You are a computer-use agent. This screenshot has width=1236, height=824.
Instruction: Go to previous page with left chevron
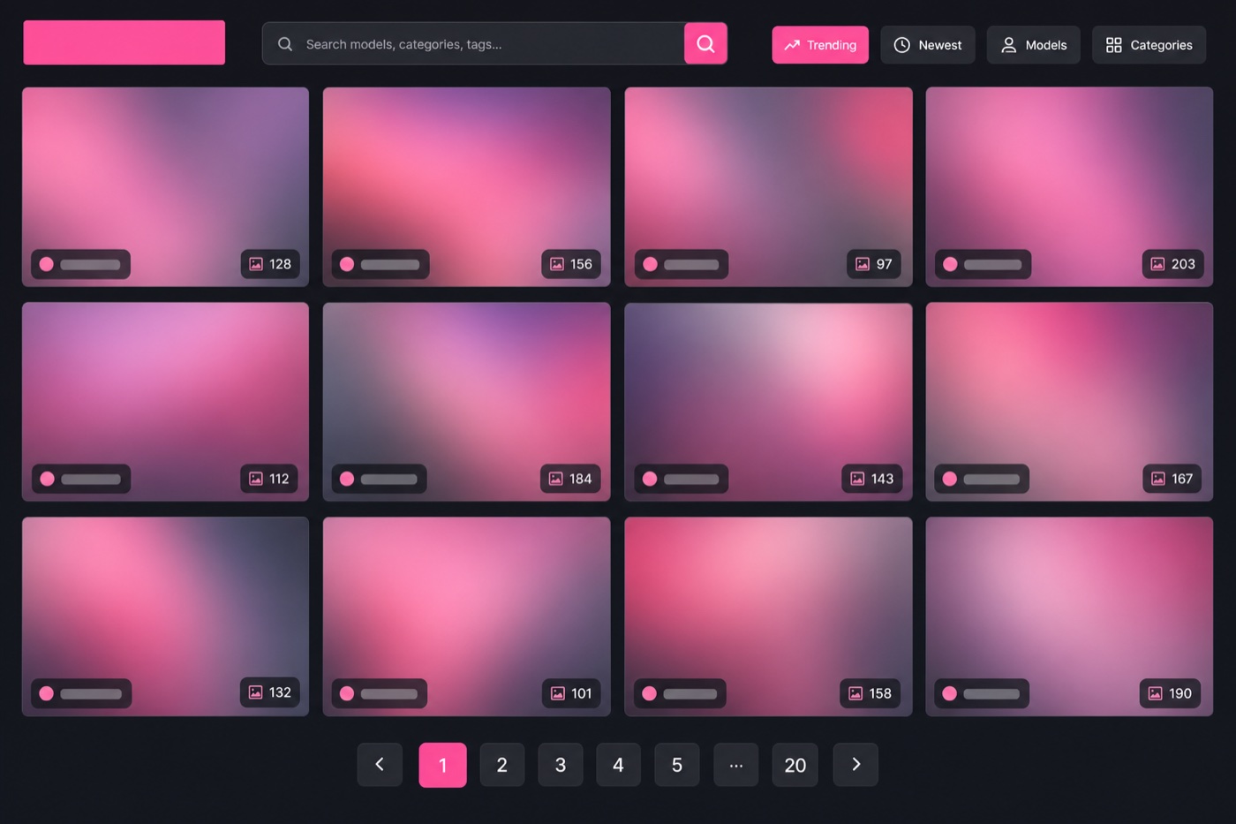(380, 765)
